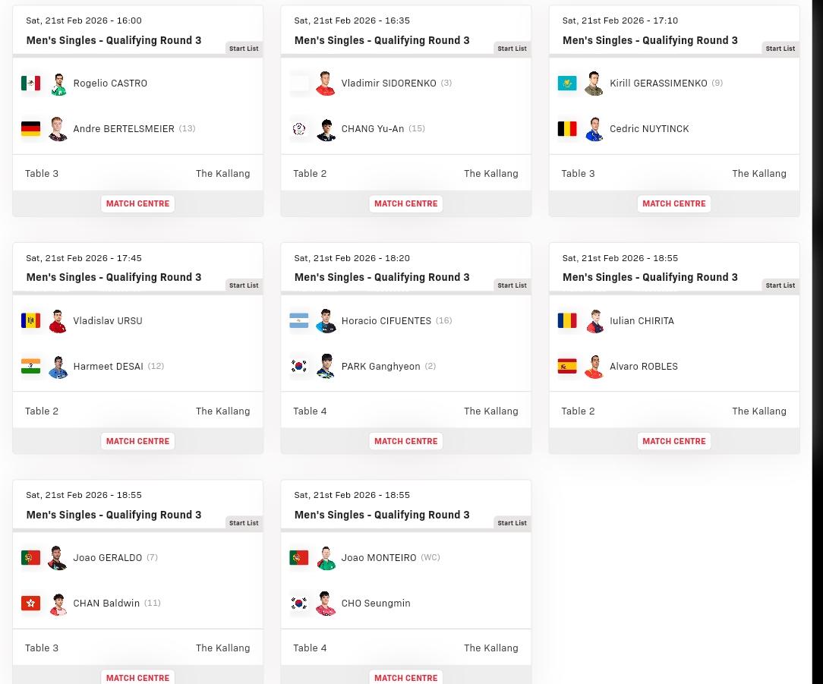Click India flag beside Harmeet Desai
Image resolution: width=823 pixels, height=684 pixels.
coord(30,366)
